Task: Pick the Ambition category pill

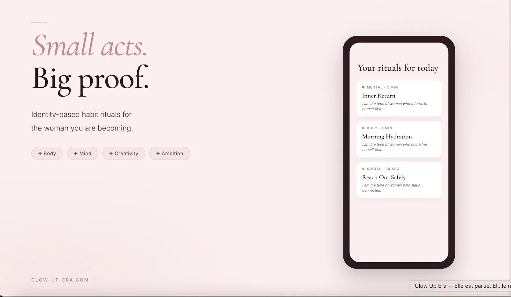Action: (170, 153)
